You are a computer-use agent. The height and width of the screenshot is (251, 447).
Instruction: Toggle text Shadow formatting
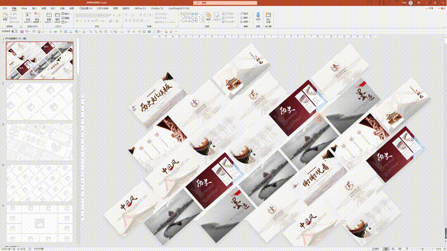click(89, 21)
